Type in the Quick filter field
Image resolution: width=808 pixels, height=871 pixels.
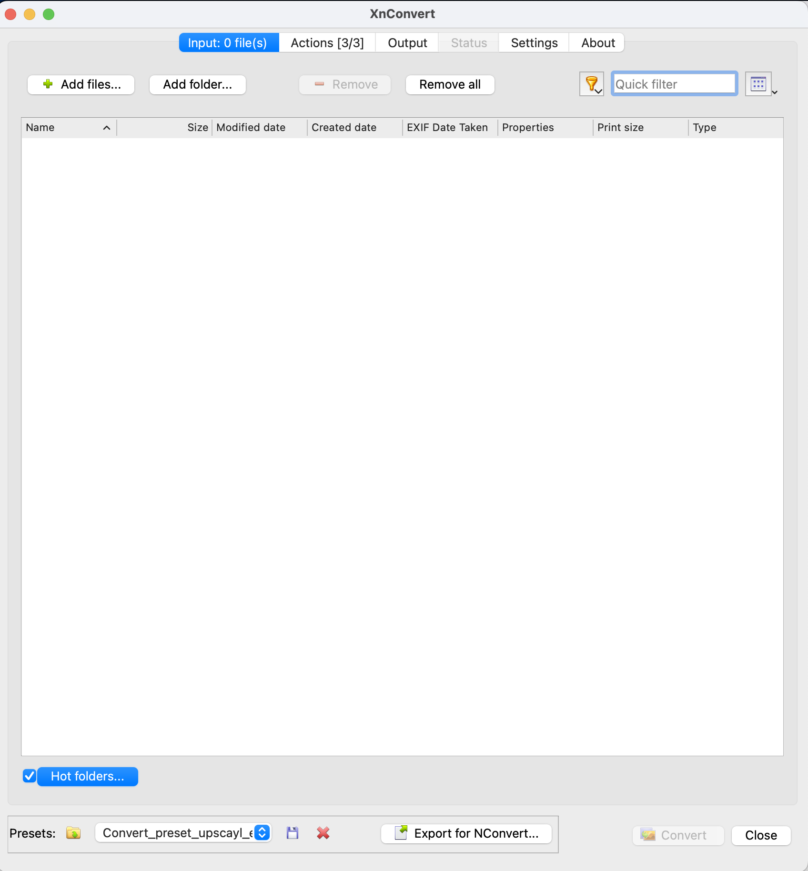coord(673,83)
